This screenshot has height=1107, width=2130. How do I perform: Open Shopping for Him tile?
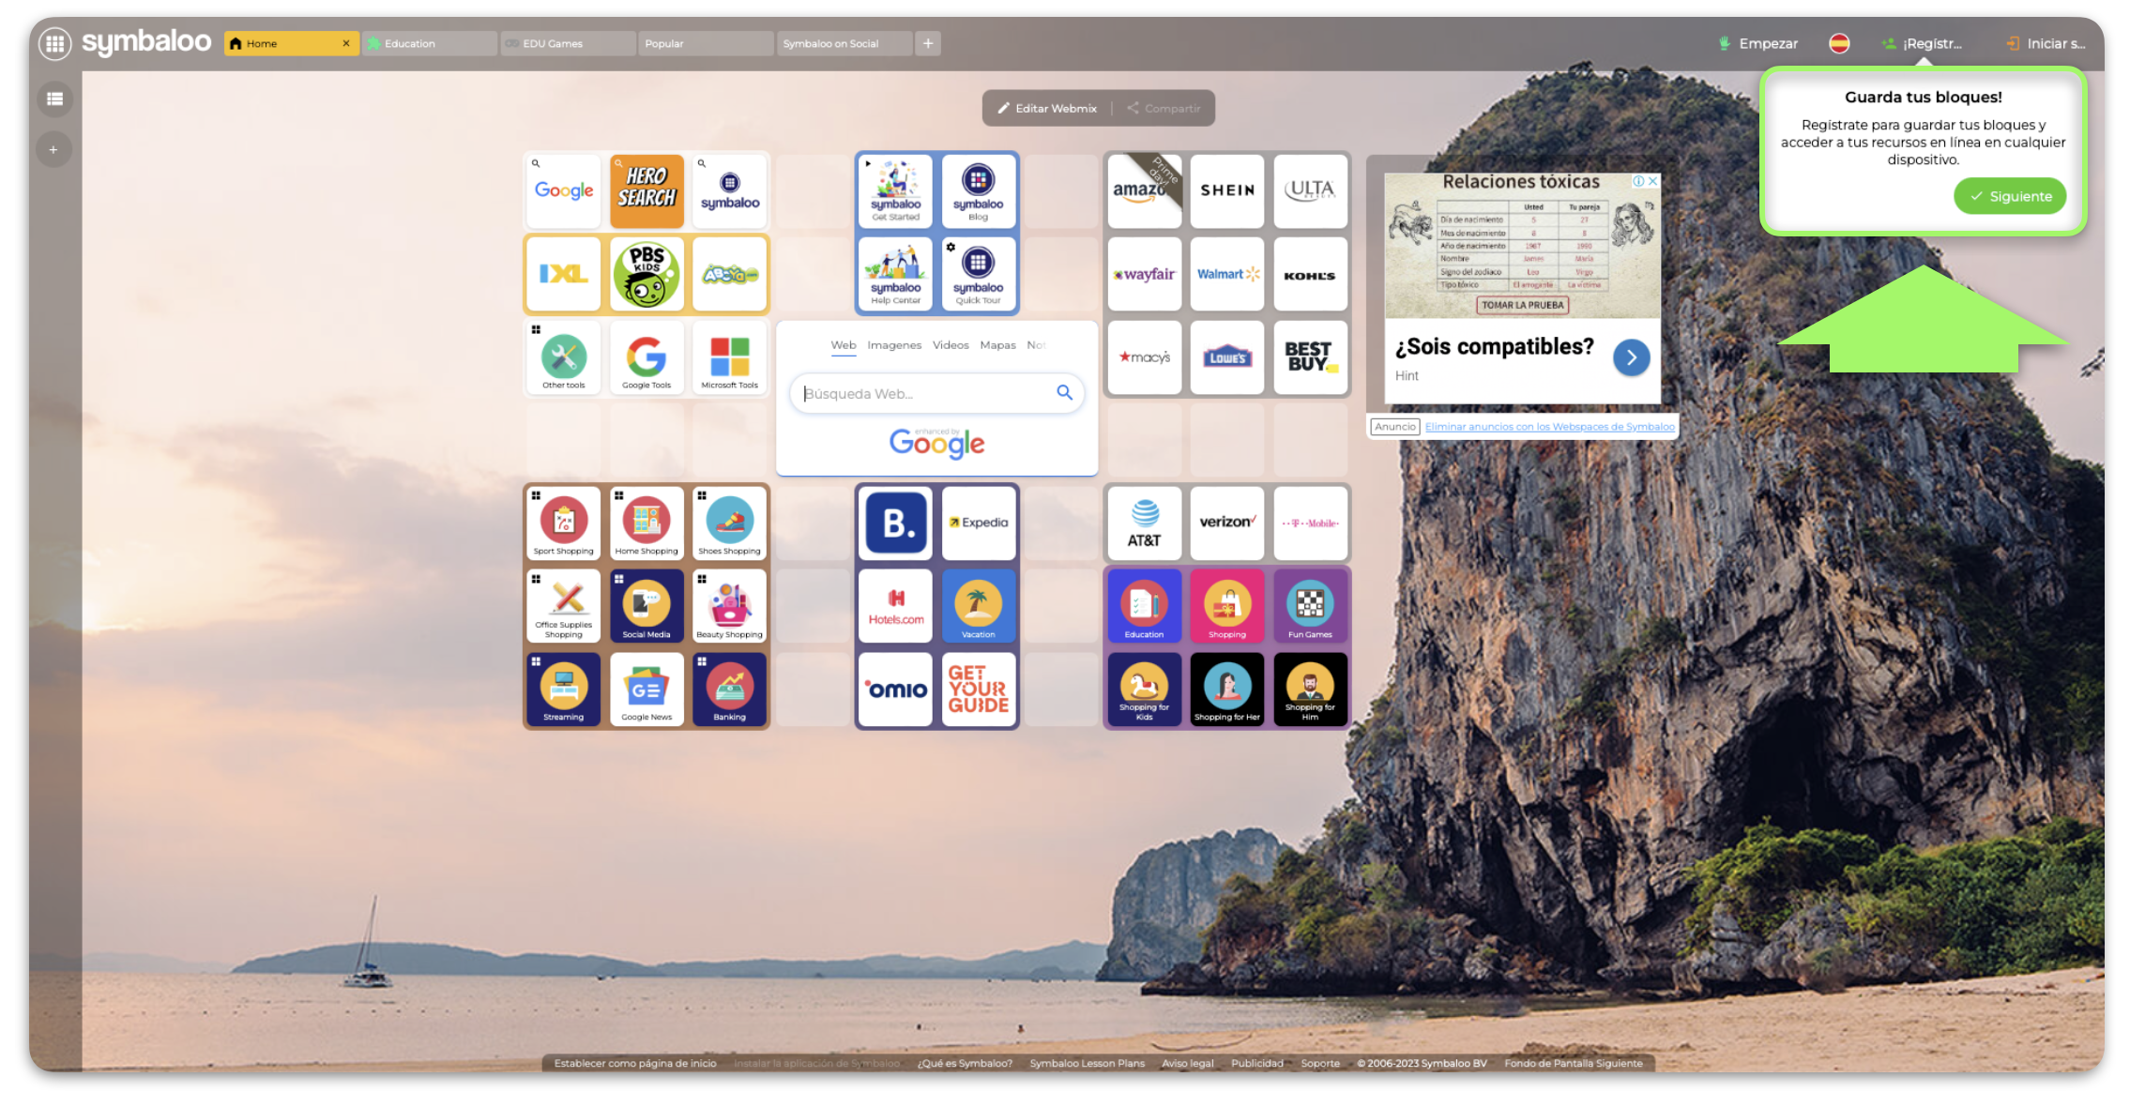tap(1310, 690)
